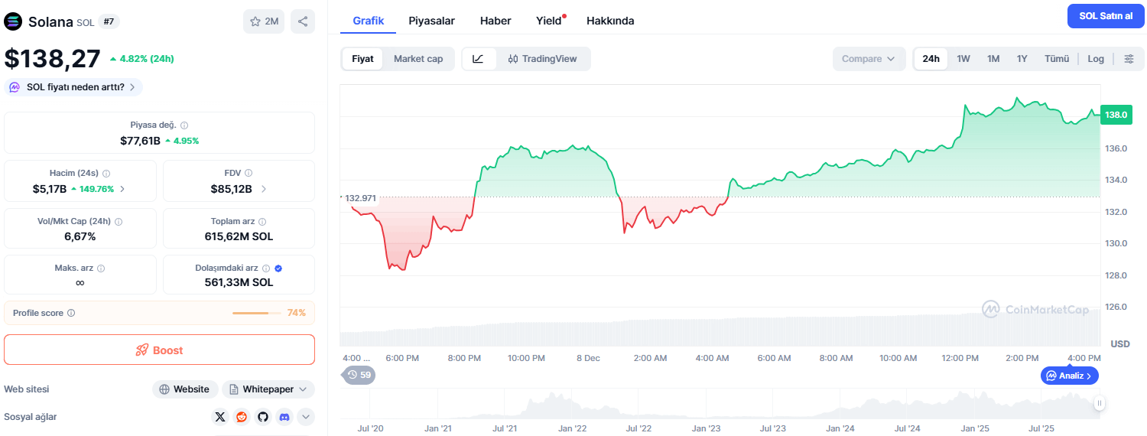Open Solana's Reddit social link
1147x436 pixels.
click(242, 417)
